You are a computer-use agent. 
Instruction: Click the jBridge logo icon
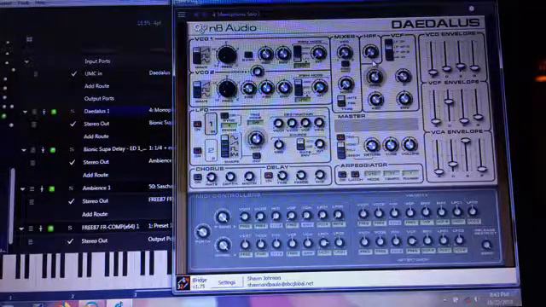coord(183,282)
